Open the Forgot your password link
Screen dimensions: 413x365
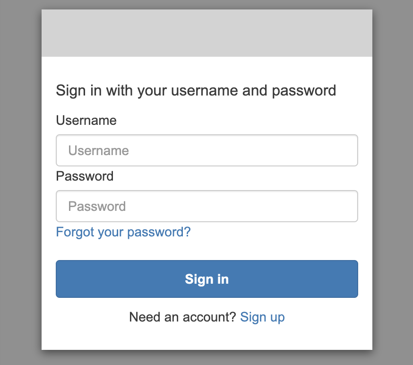click(123, 232)
